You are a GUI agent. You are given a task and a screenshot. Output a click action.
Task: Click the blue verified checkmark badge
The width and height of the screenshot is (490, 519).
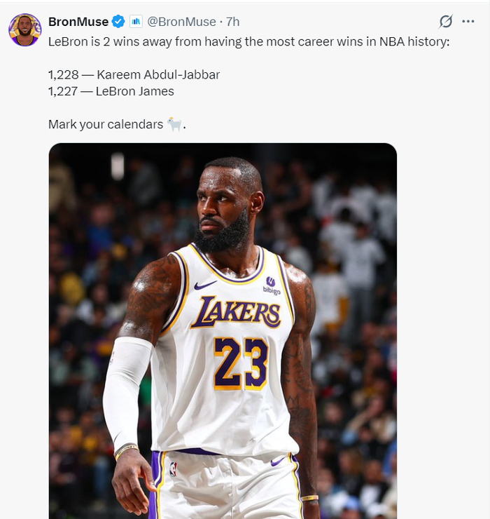pyautogui.click(x=118, y=22)
